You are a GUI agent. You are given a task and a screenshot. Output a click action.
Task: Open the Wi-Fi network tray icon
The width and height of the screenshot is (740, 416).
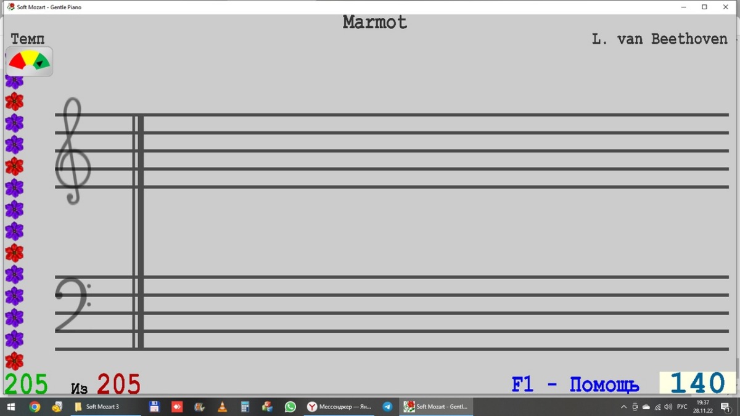tap(657, 407)
